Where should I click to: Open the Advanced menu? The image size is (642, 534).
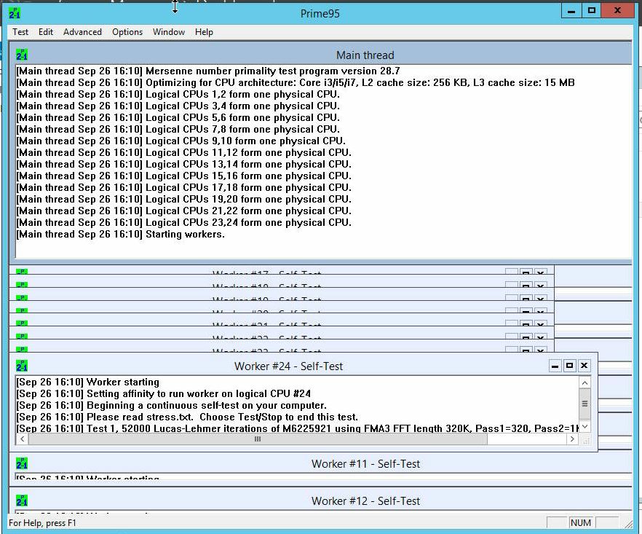(x=82, y=32)
